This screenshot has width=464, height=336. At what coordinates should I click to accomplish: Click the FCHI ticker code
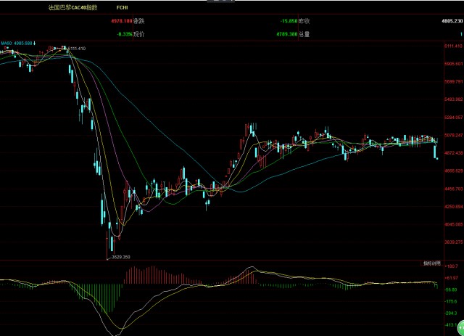[x=122, y=8]
